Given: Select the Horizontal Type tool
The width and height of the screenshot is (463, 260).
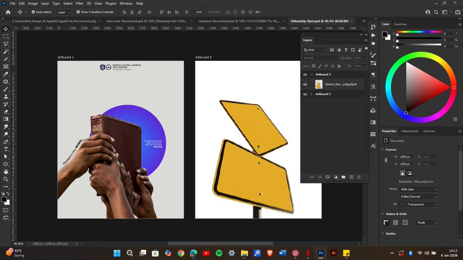Looking at the screenshot, I should pos(6,149).
